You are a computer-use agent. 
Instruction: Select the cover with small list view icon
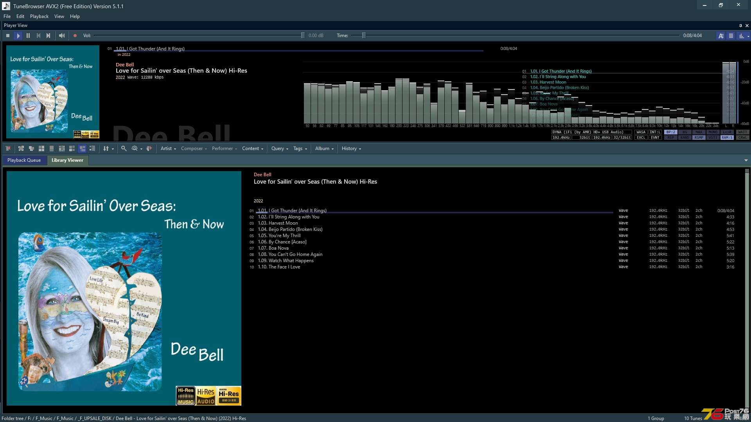pyautogui.click(x=72, y=148)
